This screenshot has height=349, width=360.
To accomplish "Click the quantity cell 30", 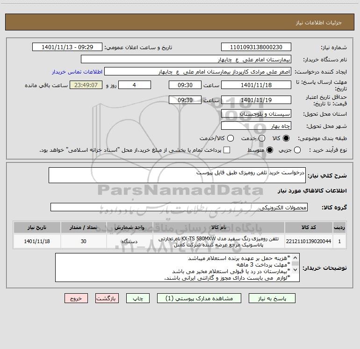I will click(84, 241).
